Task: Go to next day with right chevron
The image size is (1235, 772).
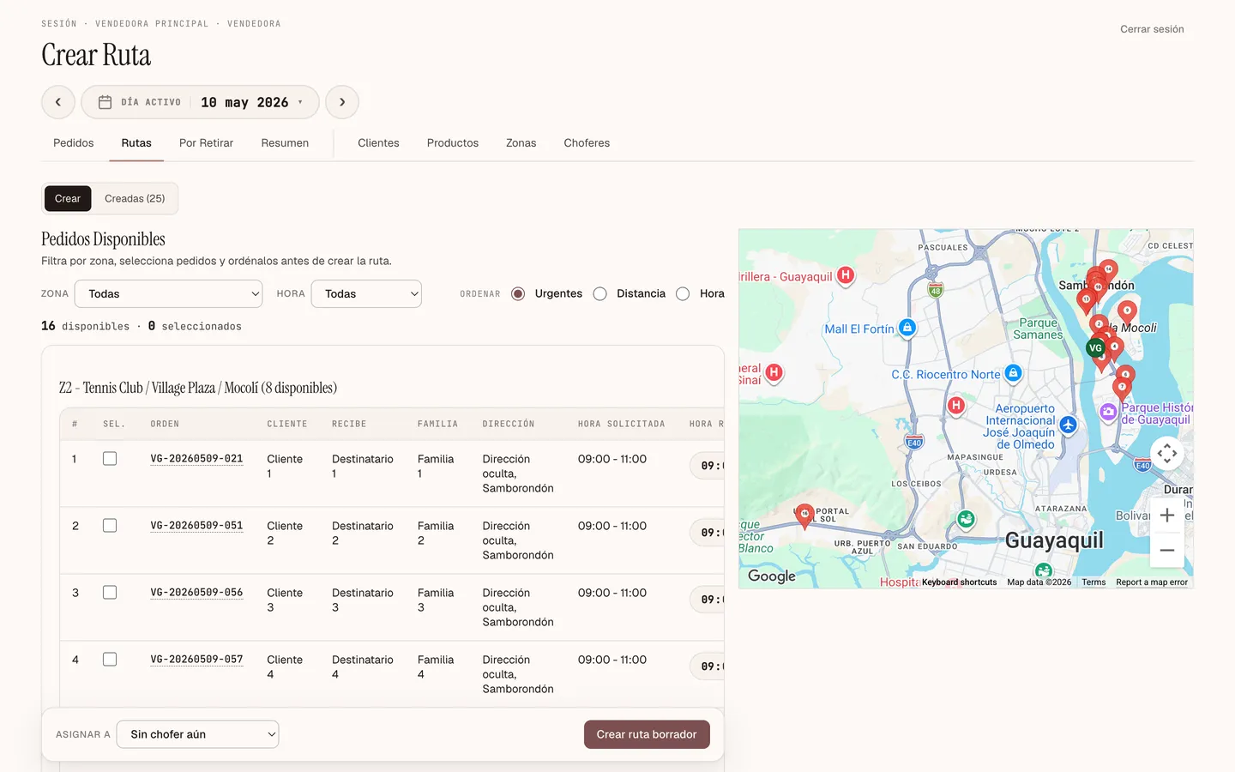Action: pos(342,102)
